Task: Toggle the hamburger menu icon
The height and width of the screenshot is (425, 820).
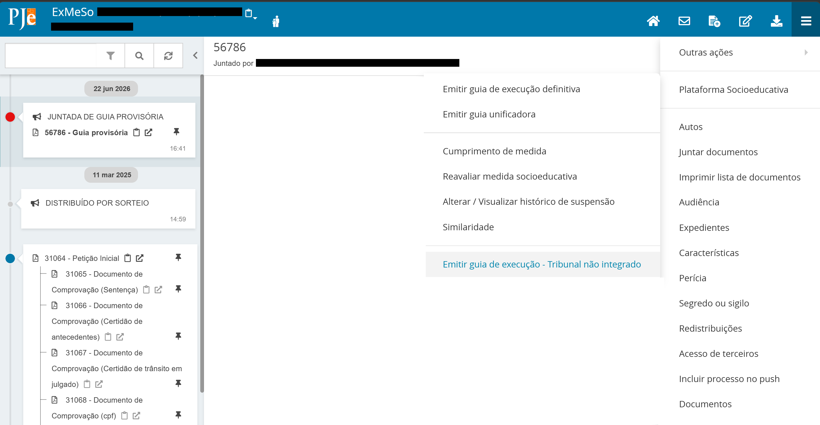Action: pyautogui.click(x=806, y=21)
